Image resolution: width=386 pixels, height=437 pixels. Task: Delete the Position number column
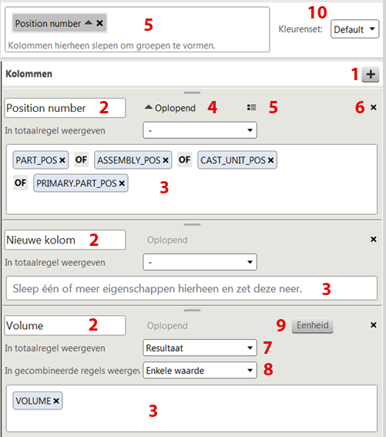[374, 107]
